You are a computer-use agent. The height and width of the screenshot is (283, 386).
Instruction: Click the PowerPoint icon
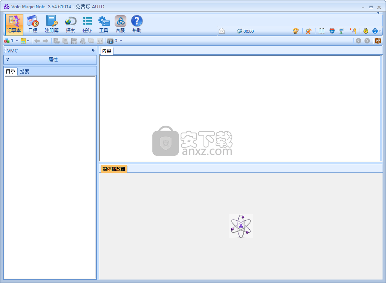pyautogui.click(x=378, y=41)
